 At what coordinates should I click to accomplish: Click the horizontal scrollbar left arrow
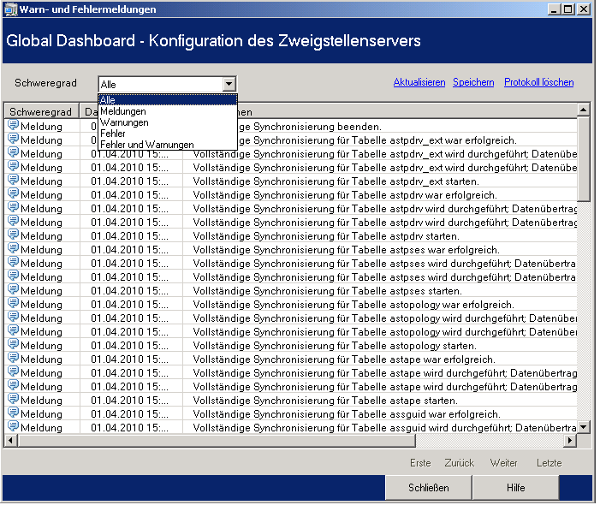pyautogui.click(x=10, y=440)
